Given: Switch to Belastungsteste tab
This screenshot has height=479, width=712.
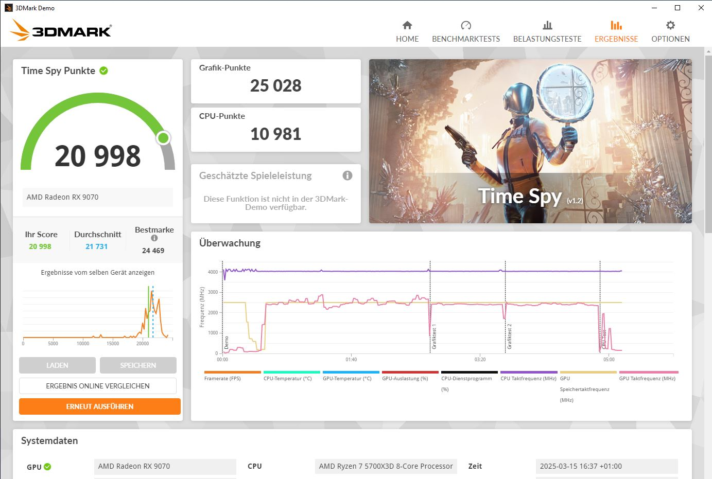Looking at the screenshot, I should (547, 32).
